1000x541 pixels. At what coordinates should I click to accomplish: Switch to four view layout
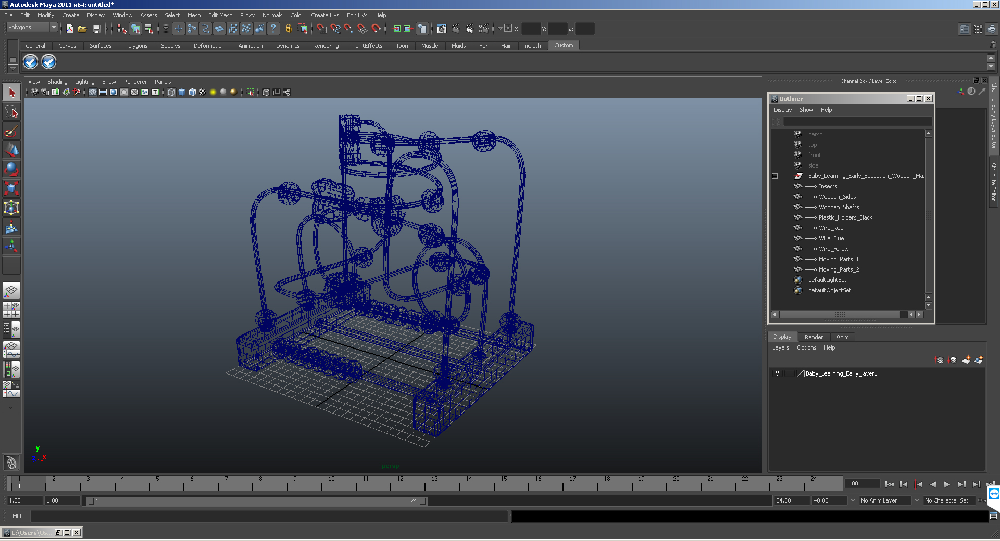pyautogui.click(x=11, y=310)
